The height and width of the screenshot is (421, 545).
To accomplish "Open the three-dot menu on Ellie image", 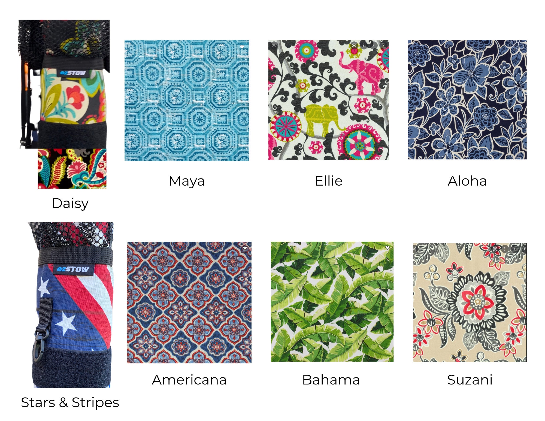I will coord(364,45).
